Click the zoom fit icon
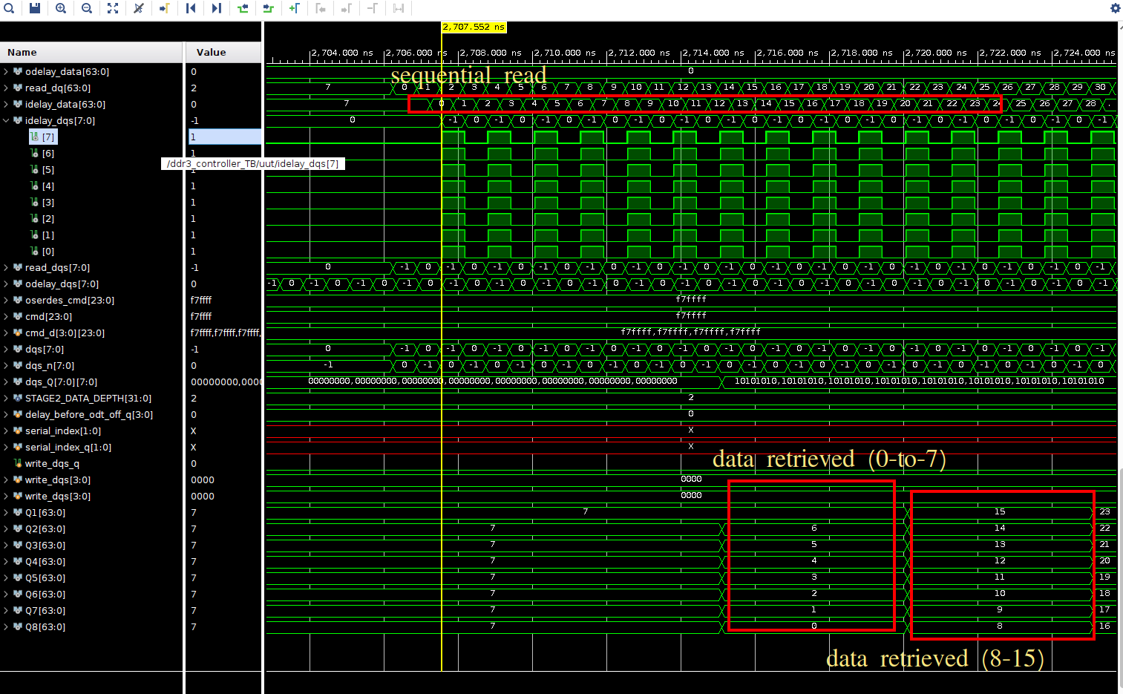Image resolution: width=1123 pixels, height=694 pixels. [113, 8]
